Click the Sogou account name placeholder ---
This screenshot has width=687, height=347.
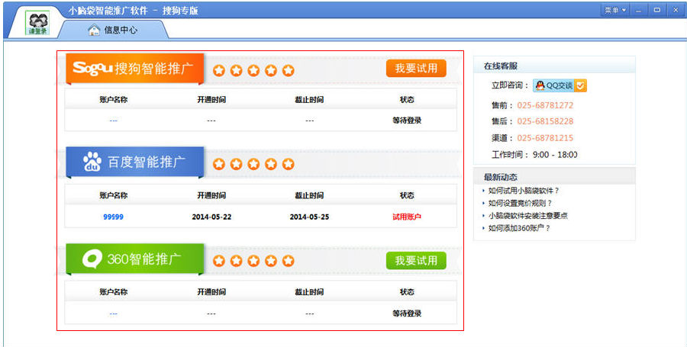point(114,120)
